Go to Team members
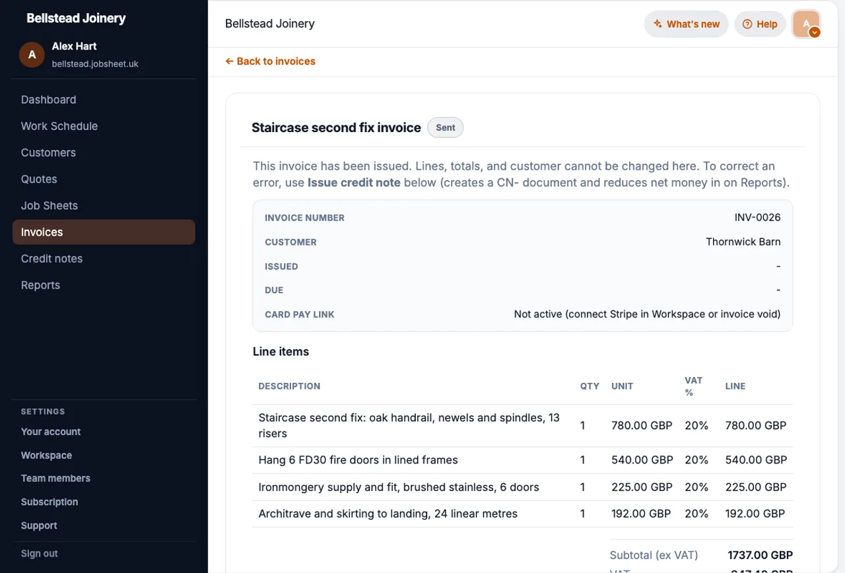This screenshot has width=845, height=573. tap(55, 479)
